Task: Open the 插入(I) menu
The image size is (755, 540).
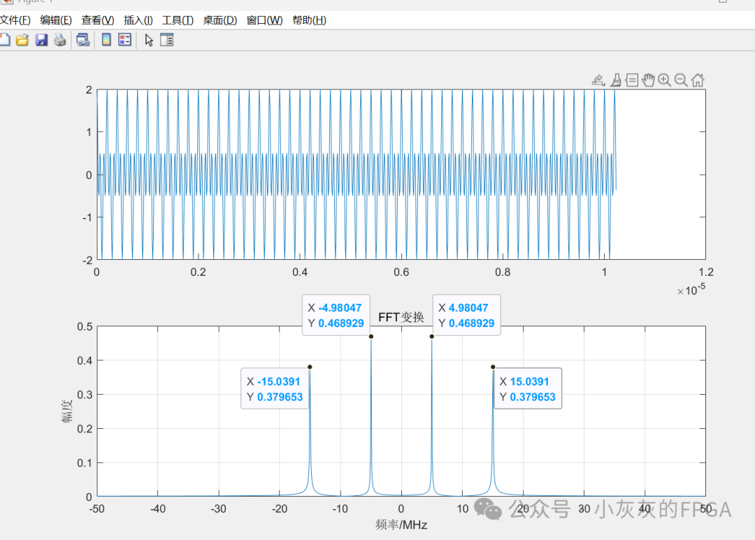Action: coord(138,20)
